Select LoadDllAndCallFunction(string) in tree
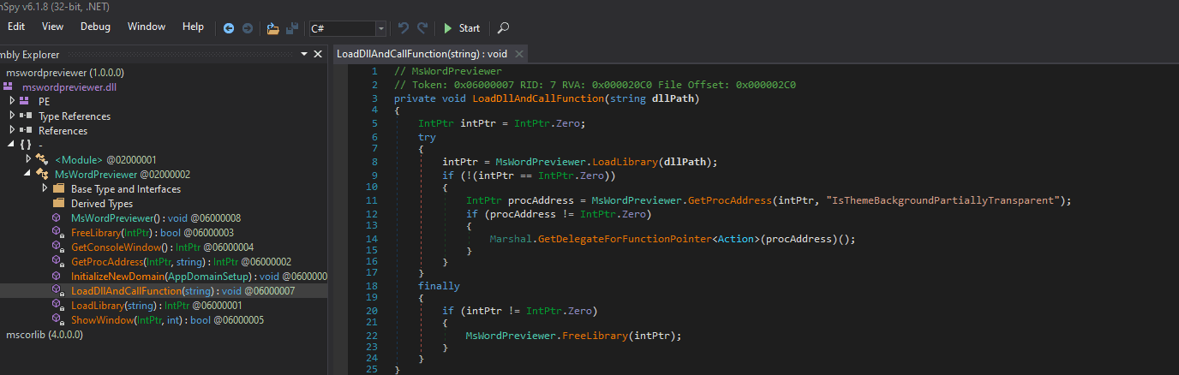The width and height of the screenshot is (1179, 375). (x=183, y=291)
